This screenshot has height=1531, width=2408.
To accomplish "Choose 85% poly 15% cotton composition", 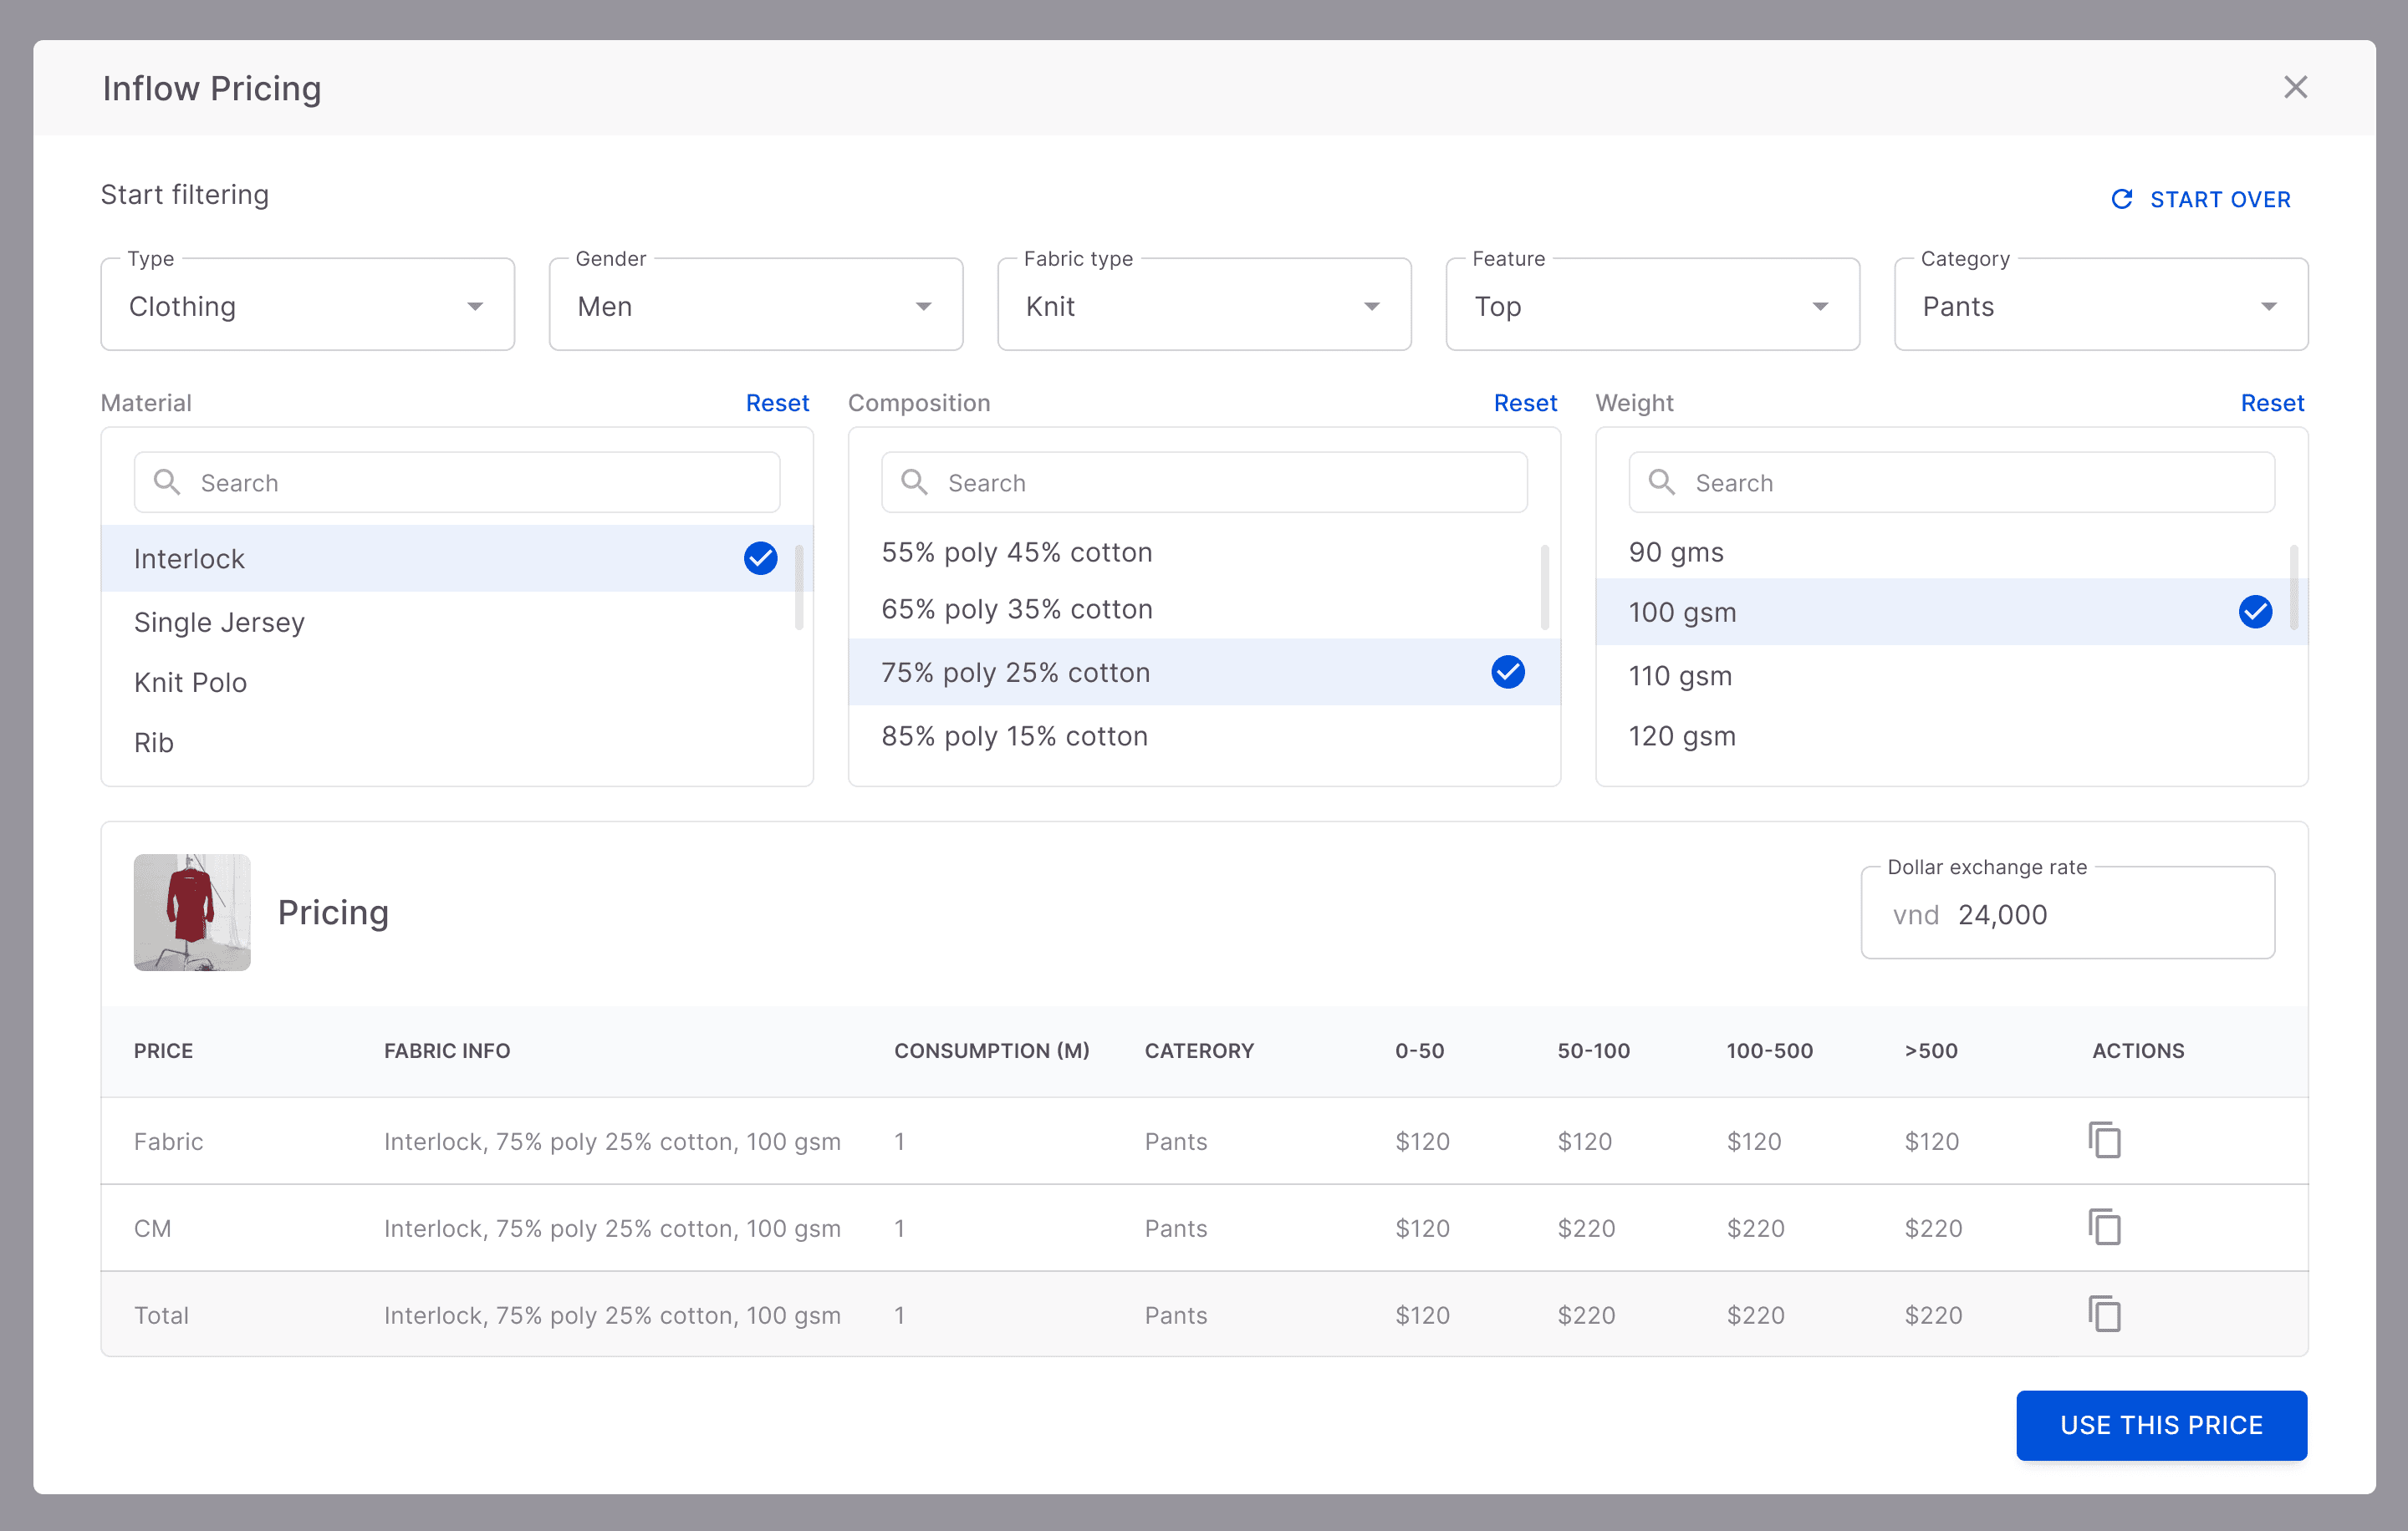I will (1014, 736).
